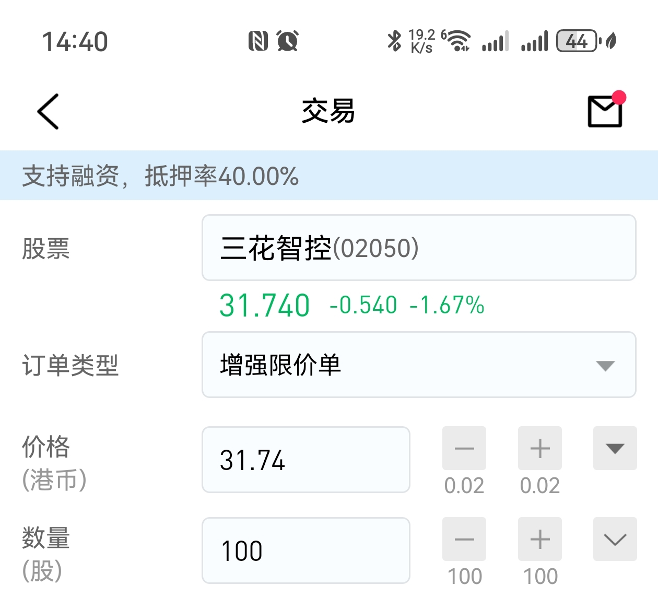This screenshot has width=658, height=597.
Task: Tap the percentage change -1.67%
Action: [447, 305]
